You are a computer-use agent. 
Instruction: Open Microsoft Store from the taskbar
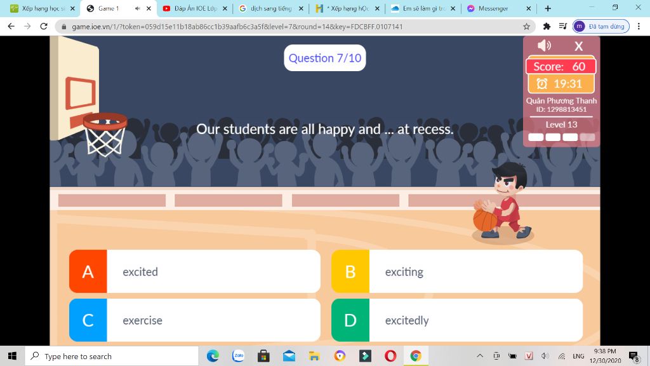pyautogui.click(x=263, y=356)
